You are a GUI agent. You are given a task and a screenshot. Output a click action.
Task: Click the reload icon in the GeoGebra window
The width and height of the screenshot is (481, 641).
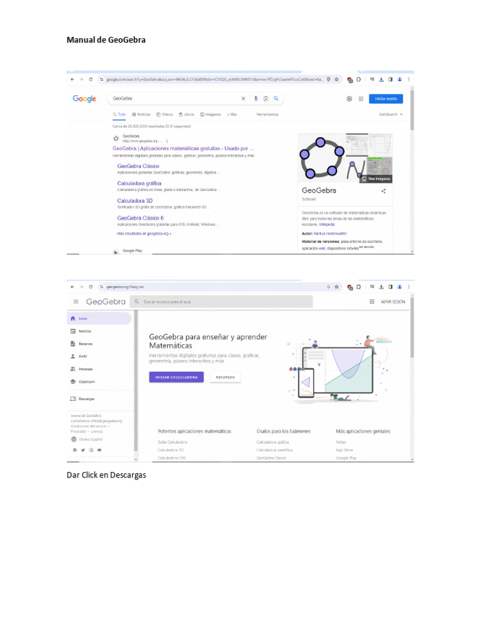coord(90,287)
